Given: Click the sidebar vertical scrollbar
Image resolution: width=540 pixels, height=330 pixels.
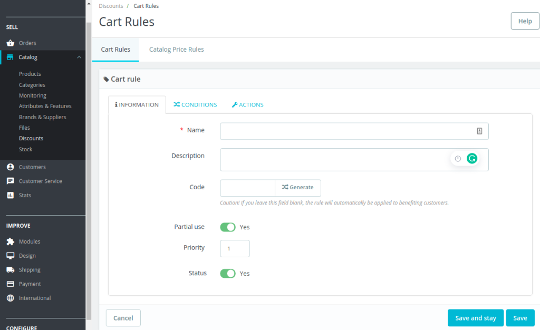Looking at the screenshot, I should (x=89, y=171).
